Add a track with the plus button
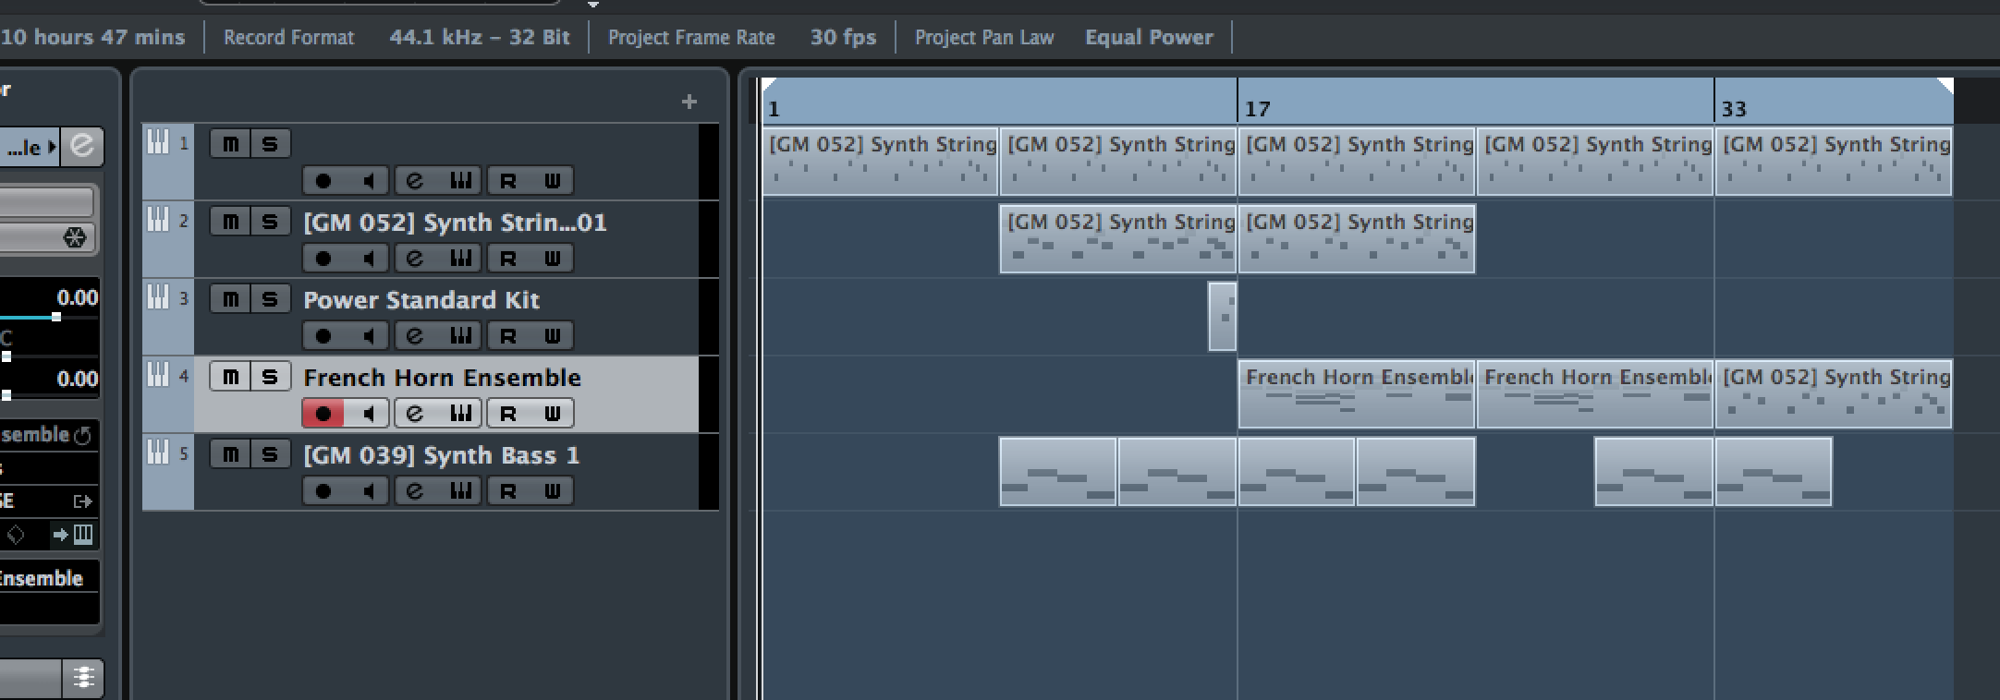 [689, 102]
